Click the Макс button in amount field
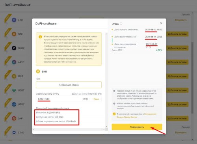The height and width of the screenshot is (144, 197). point(96,99)
